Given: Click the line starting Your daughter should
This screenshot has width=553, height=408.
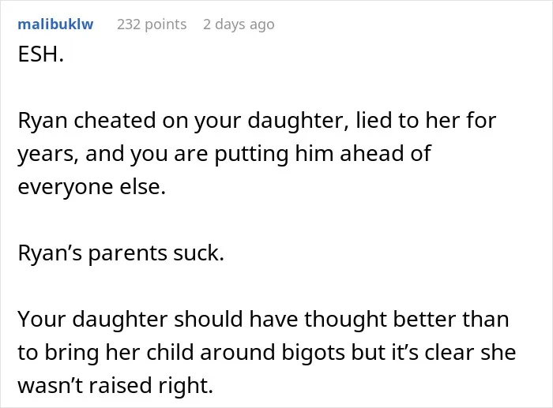Looking at the screenshot, I should coord(263,319).
